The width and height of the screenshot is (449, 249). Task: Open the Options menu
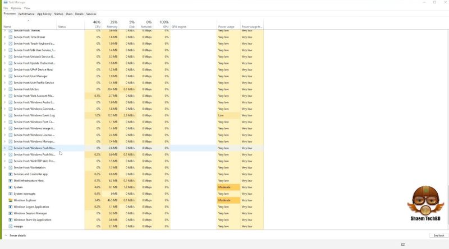pyautogui.click(x=16, y=8)
